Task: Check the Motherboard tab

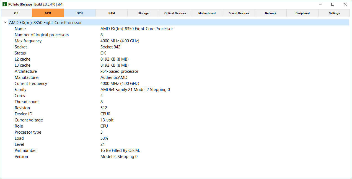Action: pos(207,13)
